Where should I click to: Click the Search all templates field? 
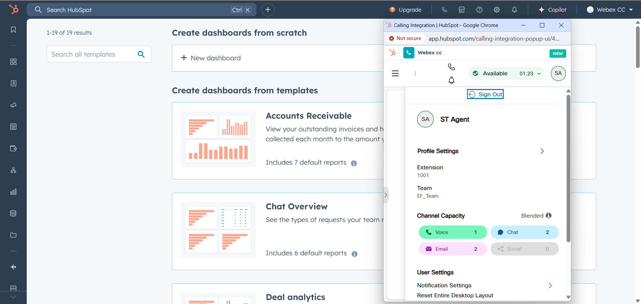[x=93, y=54]
